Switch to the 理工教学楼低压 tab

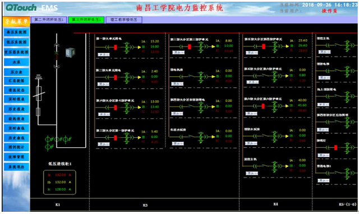point(124,20)
